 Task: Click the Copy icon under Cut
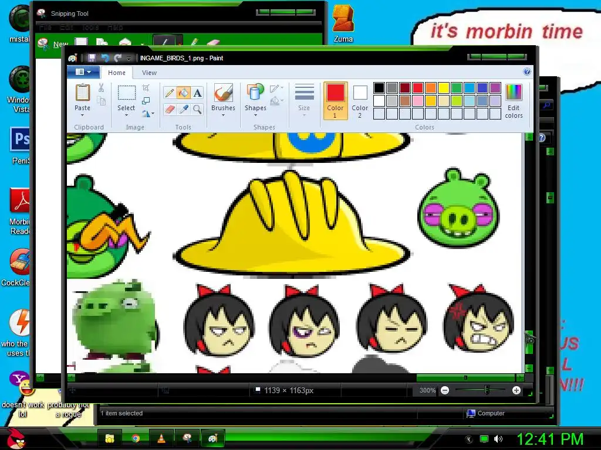point(101,101)
